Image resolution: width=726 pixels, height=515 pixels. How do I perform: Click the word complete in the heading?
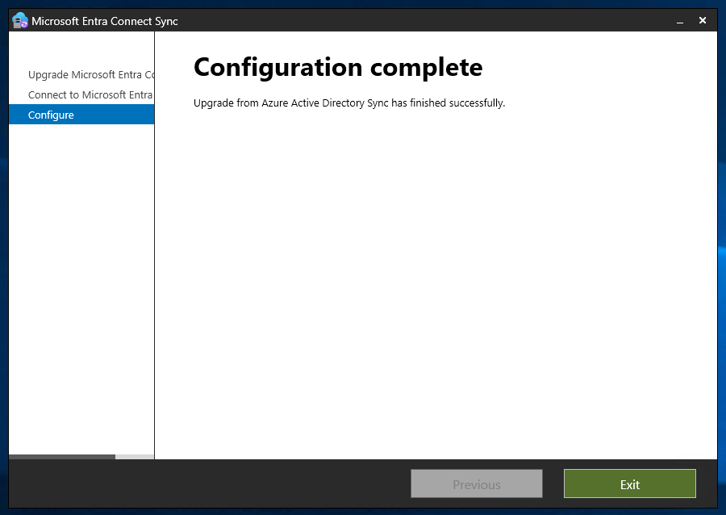[x=427, y=68]
